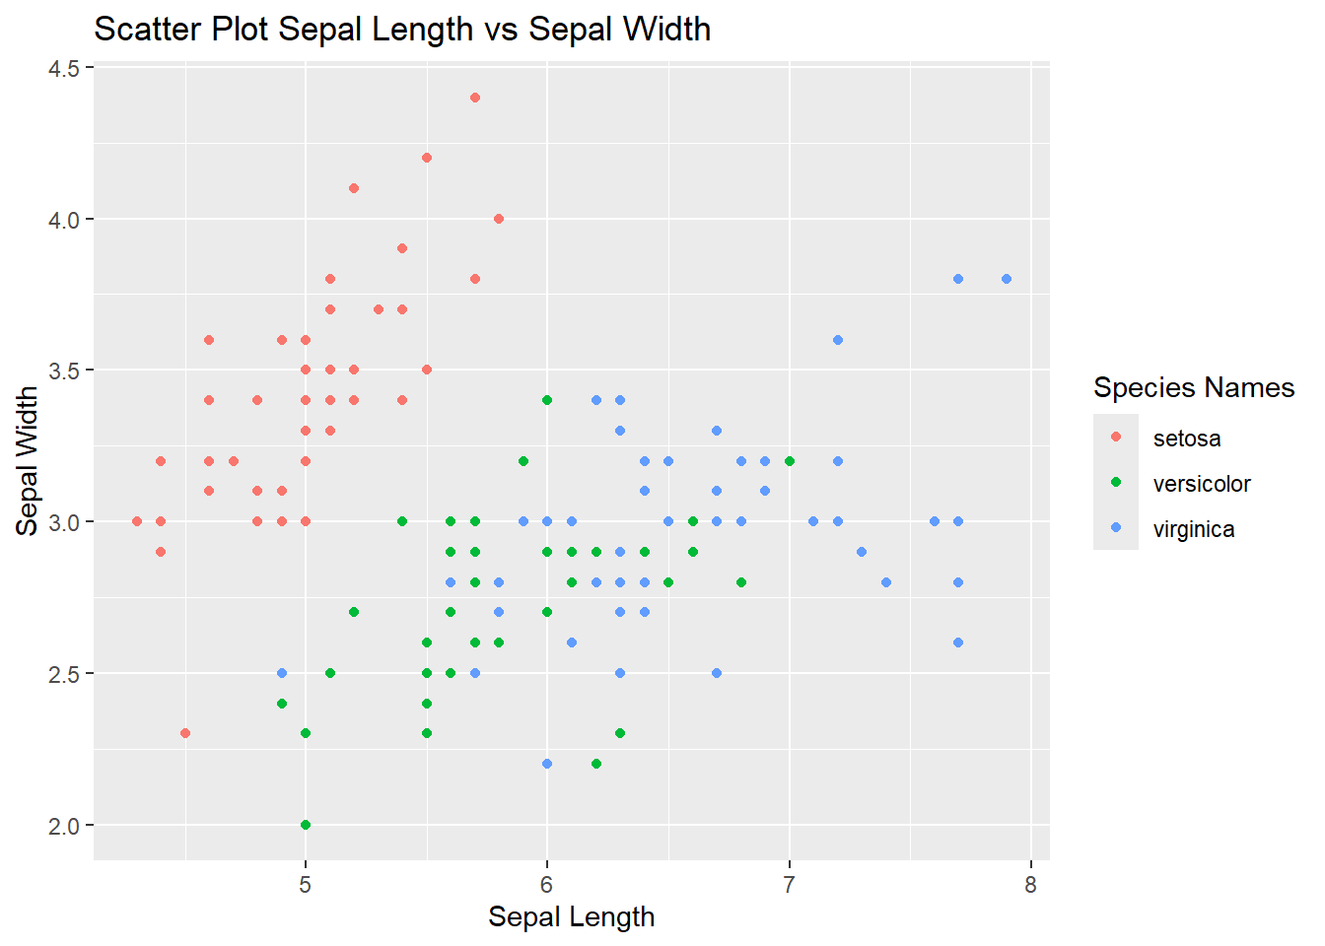
Task: Click the "Sepal Length" x-axis label
Action: pos(571,917)
